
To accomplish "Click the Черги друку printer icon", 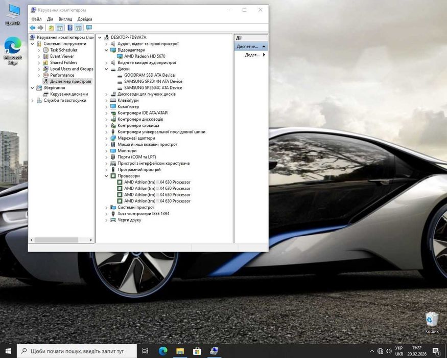I will pos(113,220).
